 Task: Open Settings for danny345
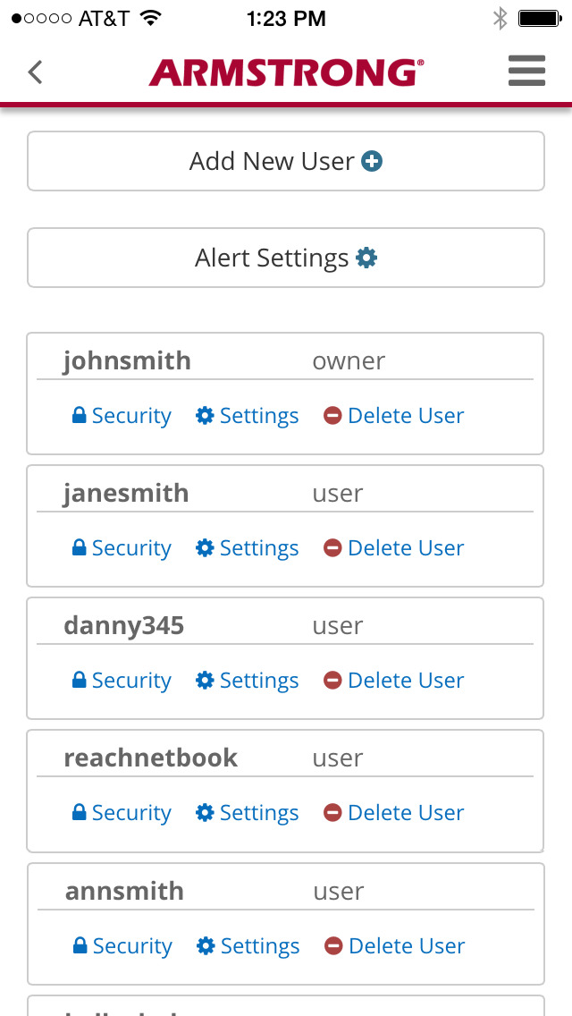258,681
